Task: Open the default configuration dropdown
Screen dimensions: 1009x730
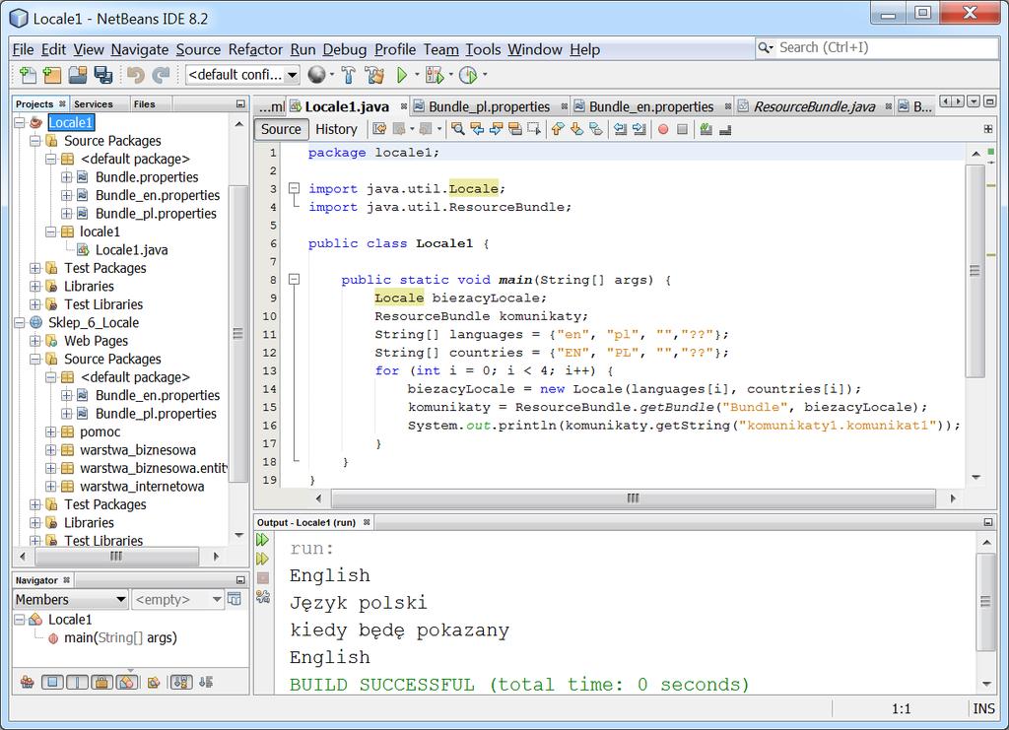Action: [x=242, y=75]
